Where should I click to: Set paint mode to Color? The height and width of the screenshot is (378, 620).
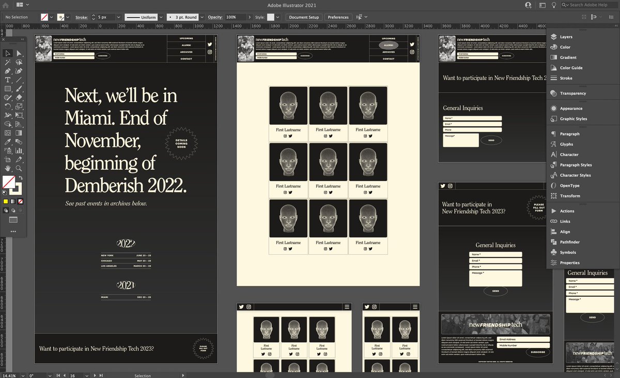tap(6, 201)
